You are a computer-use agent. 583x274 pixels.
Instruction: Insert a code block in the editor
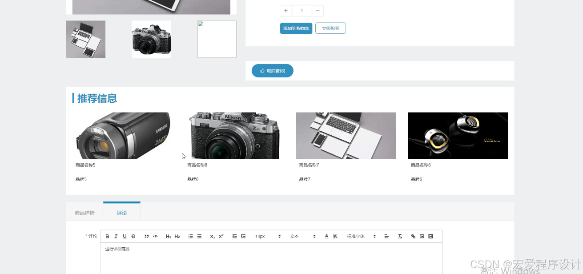point(155,236)
